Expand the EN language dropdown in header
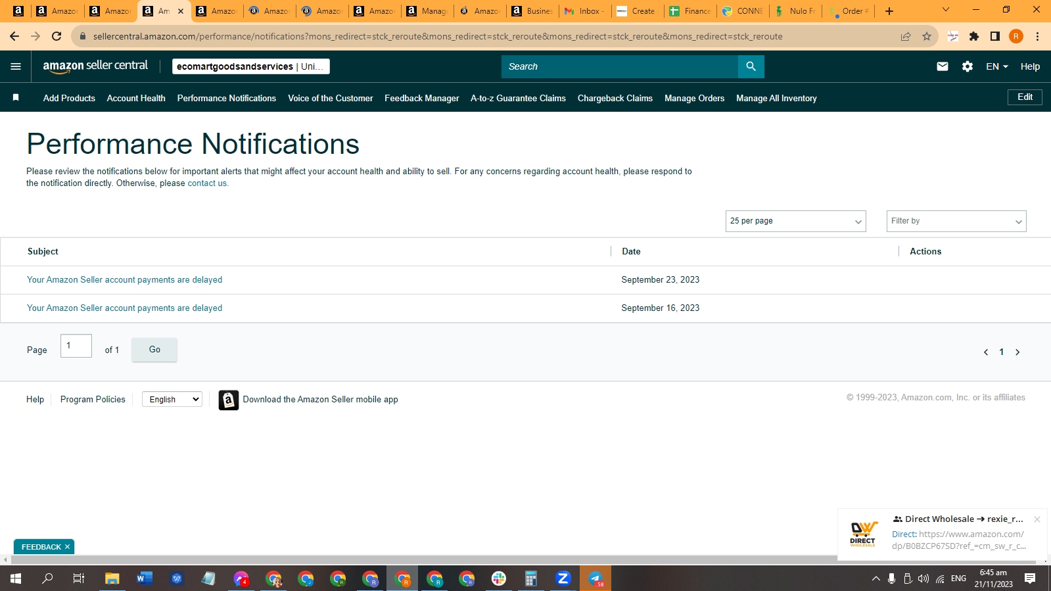Screen dimensions: 1051x591 pos(996,66)
